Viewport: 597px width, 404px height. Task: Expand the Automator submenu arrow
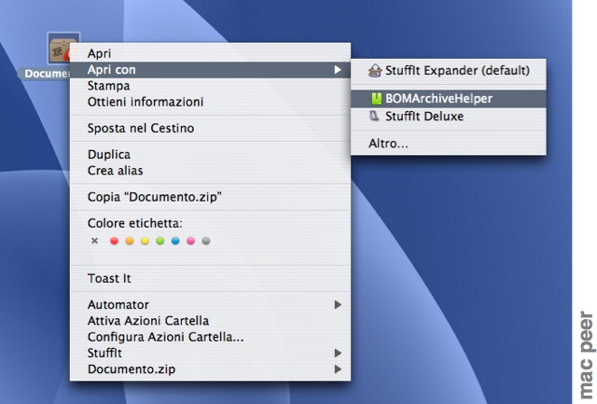[338, 304]
